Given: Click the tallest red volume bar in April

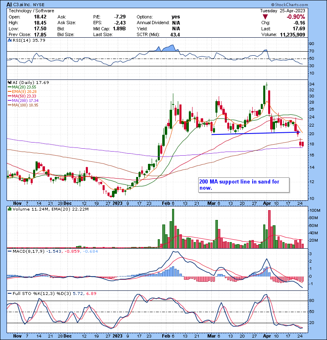Looking at the screenshot, I should coord(269,229).
